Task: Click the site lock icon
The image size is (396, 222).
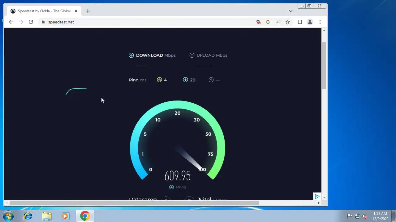Action: click(43, 22)
